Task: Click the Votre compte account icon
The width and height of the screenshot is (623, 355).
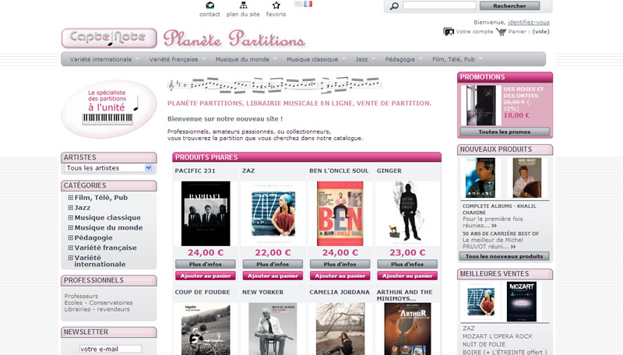Action: (449, 31)
